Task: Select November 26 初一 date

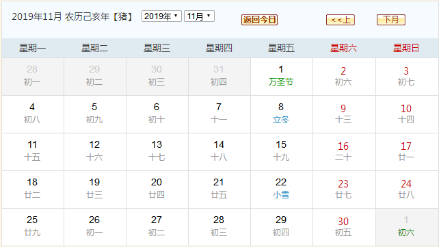Action: [94, 227]
